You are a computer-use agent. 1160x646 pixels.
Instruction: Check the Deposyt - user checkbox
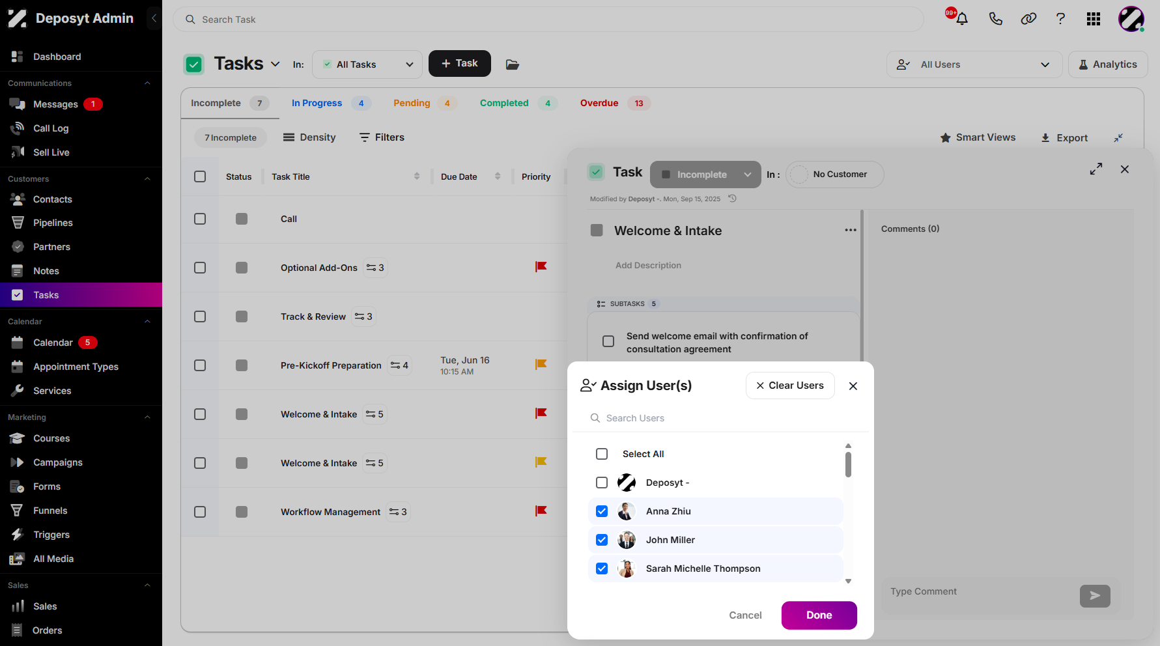coord(602,483)
